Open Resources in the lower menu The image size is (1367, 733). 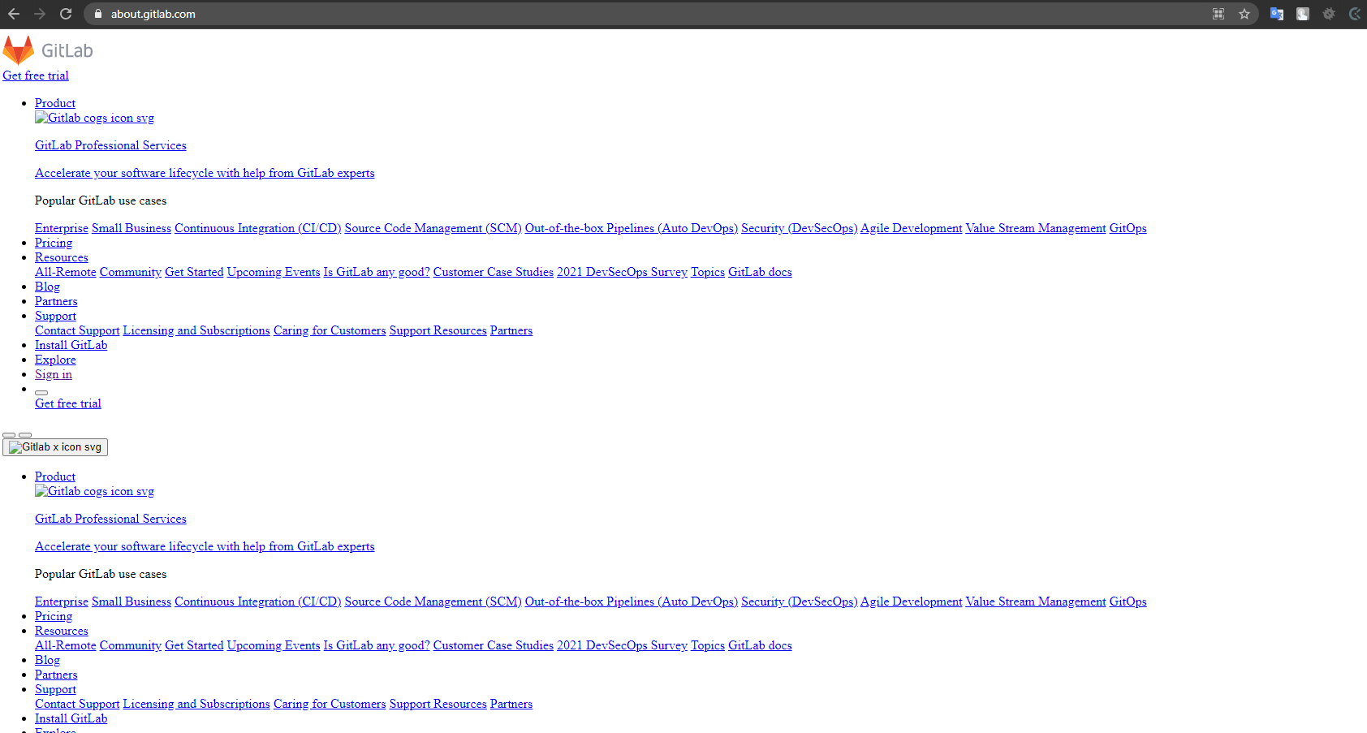[x=62, y=631]
